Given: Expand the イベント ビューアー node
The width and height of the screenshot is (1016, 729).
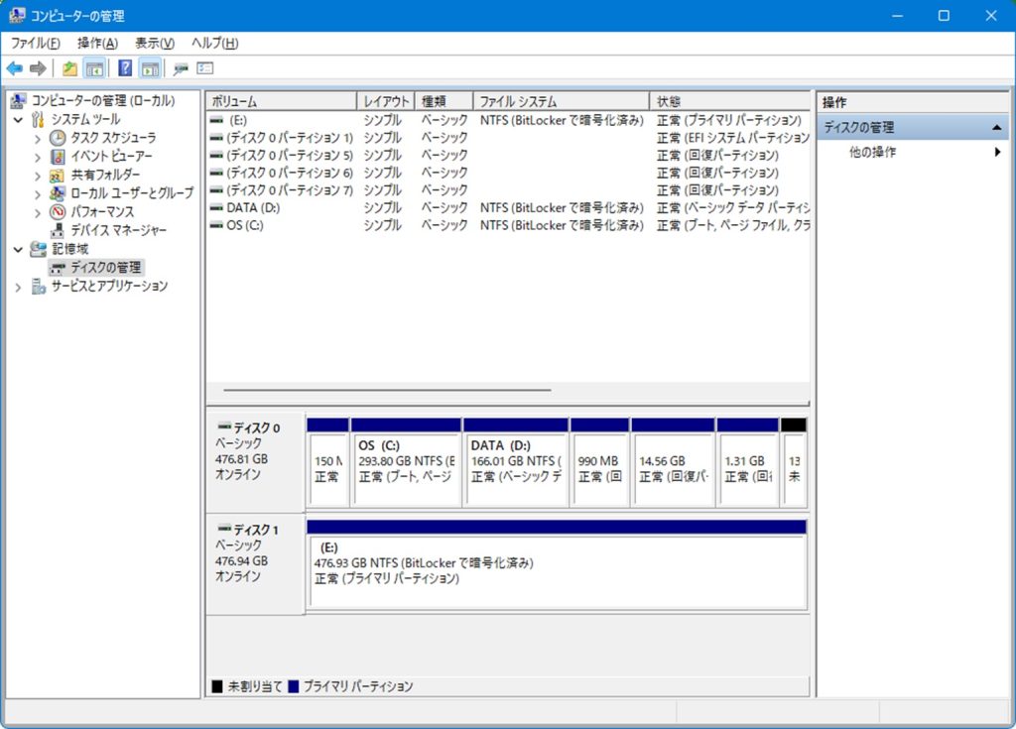Looking at the screenshot, I should click(x=38, y=157).
